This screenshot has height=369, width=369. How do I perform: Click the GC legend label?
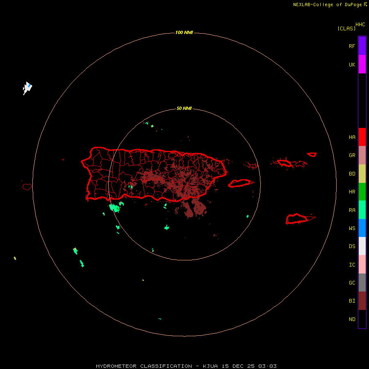352,282
